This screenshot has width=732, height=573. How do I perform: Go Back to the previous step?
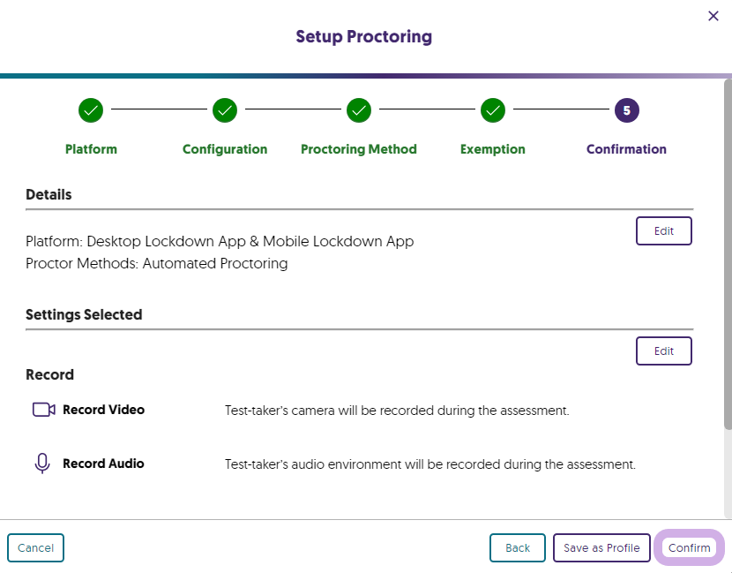coord(518,547)
